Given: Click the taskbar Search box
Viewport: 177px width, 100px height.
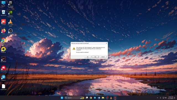Looking at the screenshot, I should 74,98.
